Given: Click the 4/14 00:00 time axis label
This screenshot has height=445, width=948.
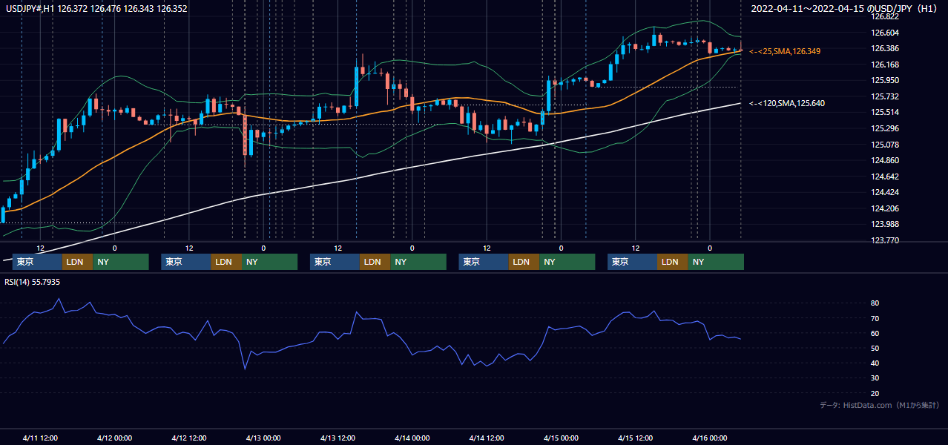Looking at the screenshot, I should coord(412,438).
